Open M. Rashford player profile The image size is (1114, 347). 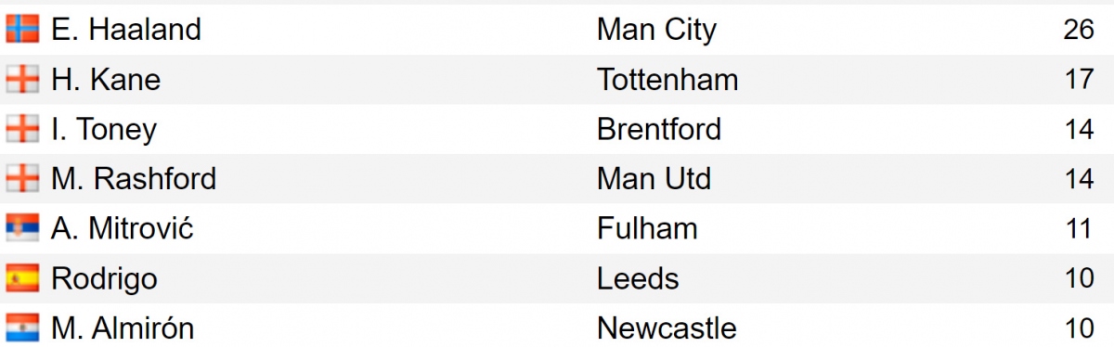pyautogui.click(x=134, y=179)
